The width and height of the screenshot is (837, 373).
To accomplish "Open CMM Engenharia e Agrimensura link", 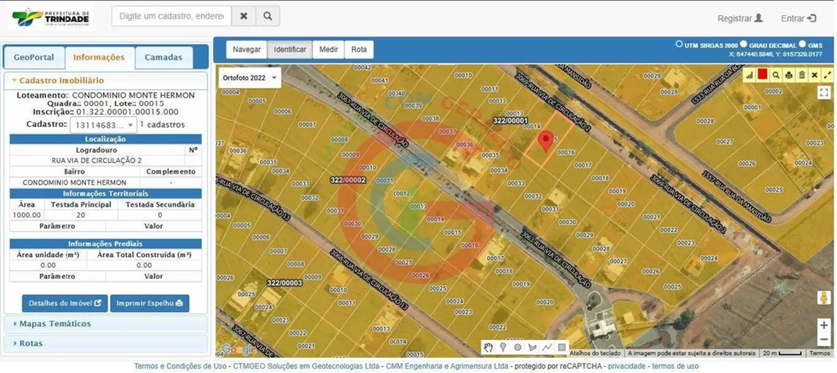I will [447, 366].
